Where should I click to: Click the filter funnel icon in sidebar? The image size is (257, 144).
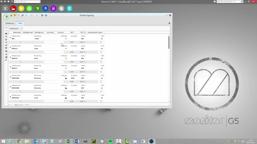6,48
